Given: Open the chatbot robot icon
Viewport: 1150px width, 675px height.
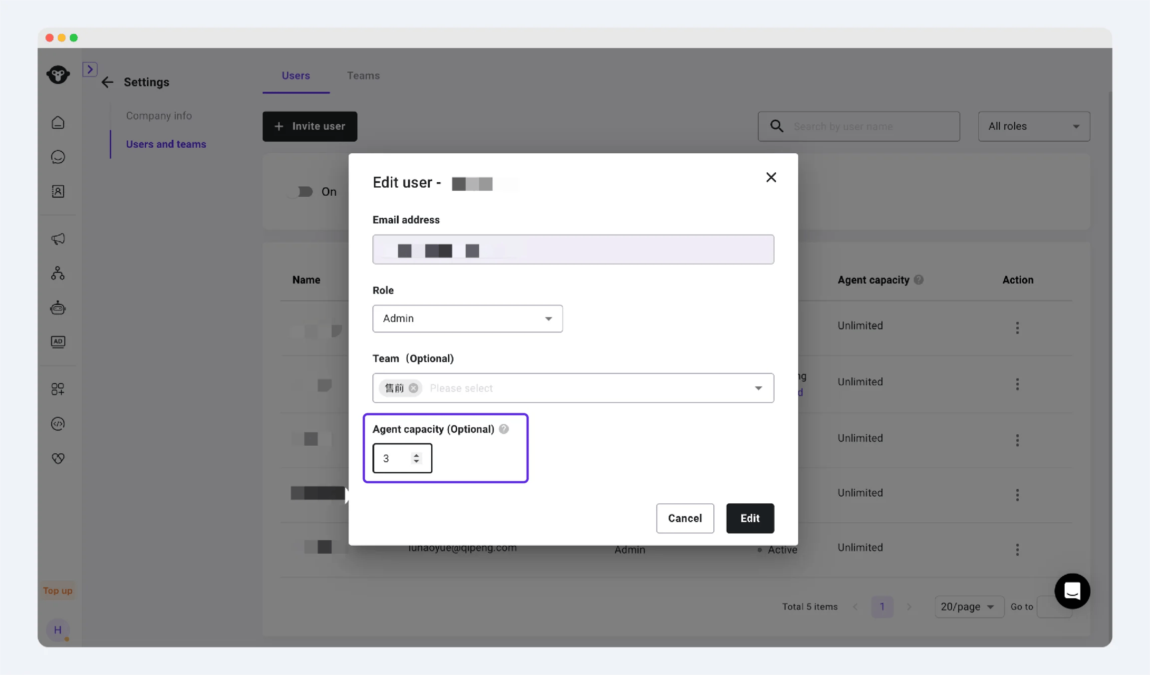Looking at the screenshot, I should pyautogui.click(x=58, y=308).
